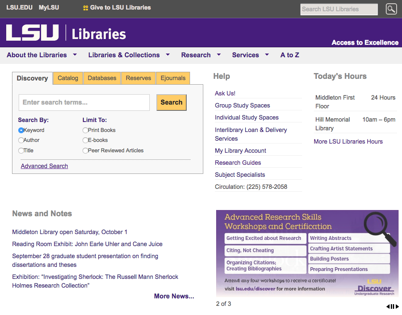Open September 28 graduate student presentation news
Viewport: 402px width, 315px height.
click(85, 260)
